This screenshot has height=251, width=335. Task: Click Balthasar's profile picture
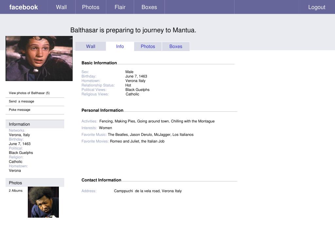point(39,59)
